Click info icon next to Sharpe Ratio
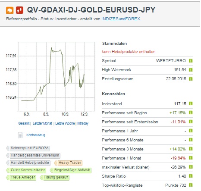Viewport: 201px width, 191px height. [191, 176]
